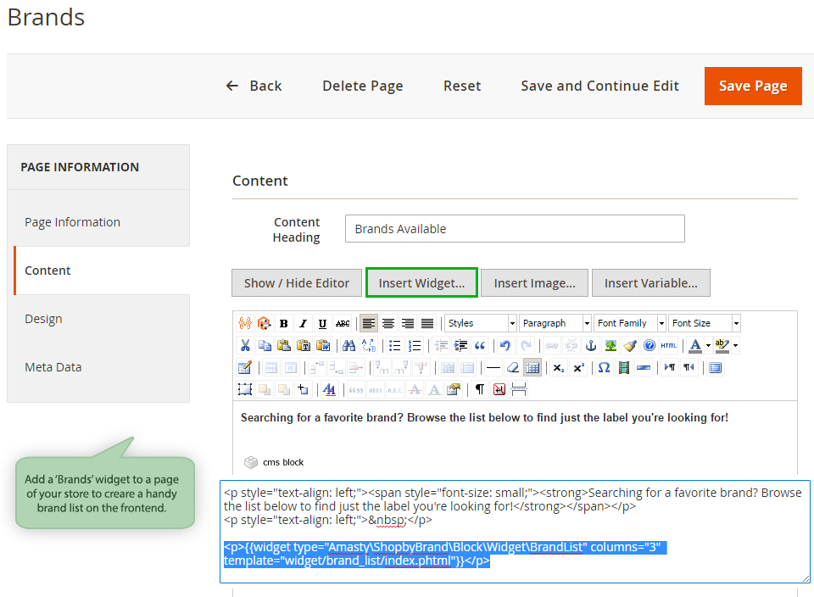Toggle Align Right
The image size is (814, 597).
coord(408,323)
